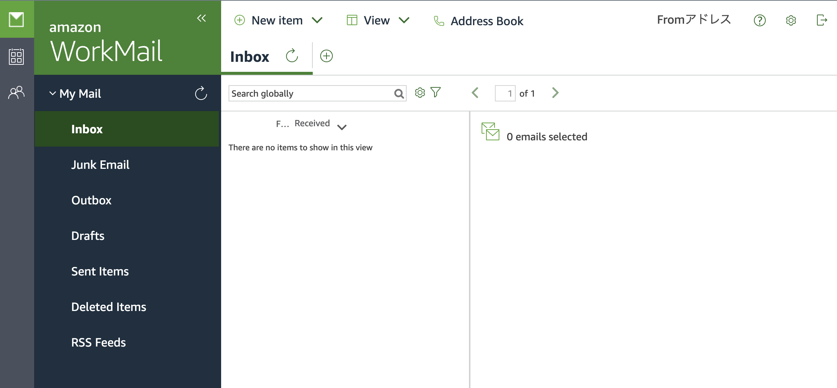Click the New item button label

277,20
